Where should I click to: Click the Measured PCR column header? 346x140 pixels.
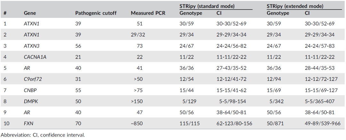pos(147,13)
